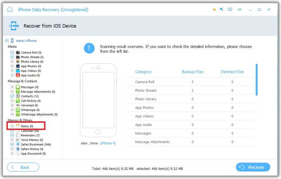Open the register key icon
Screen dimensions: 281x179
[x=222, y=9]
